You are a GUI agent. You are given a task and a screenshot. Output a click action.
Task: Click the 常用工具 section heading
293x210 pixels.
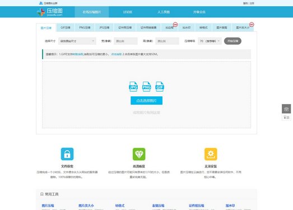(52, 194)
